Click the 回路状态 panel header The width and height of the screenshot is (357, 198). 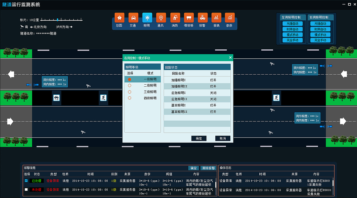click(x=197, y=67)
